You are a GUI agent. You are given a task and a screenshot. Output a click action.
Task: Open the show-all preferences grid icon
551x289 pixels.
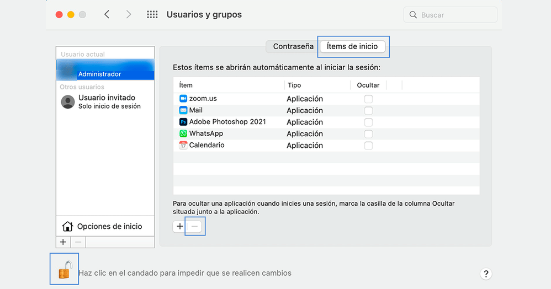click(152, 14)
